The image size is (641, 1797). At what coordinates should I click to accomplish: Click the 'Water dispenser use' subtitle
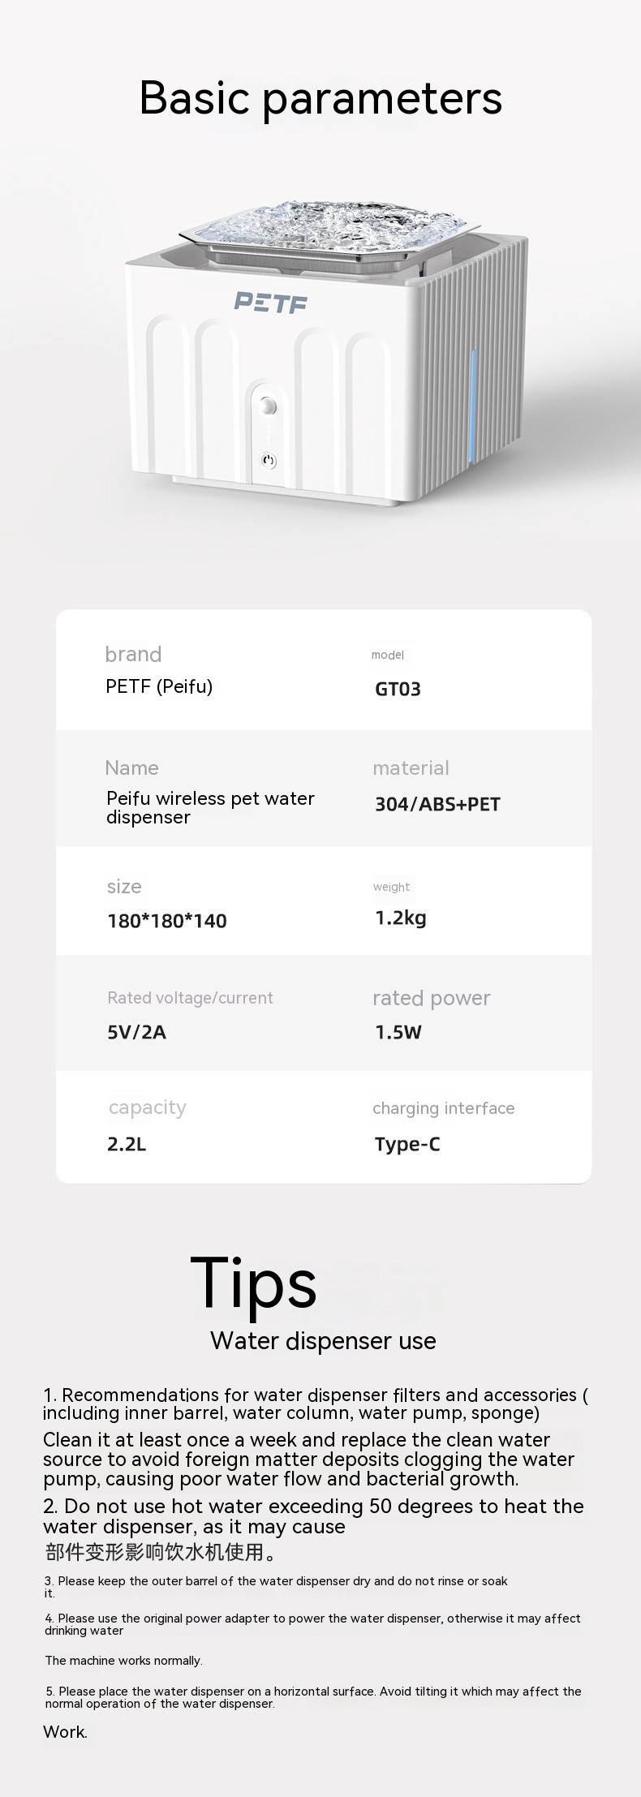[x=323, y=1341]
